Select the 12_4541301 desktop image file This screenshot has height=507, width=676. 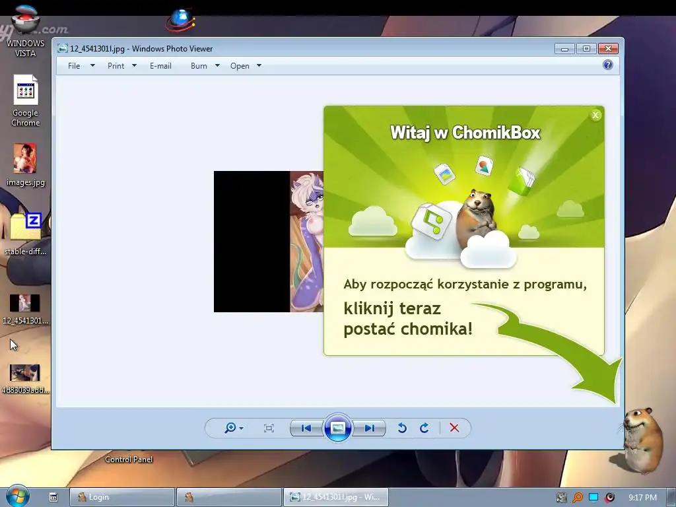[25, 310]
